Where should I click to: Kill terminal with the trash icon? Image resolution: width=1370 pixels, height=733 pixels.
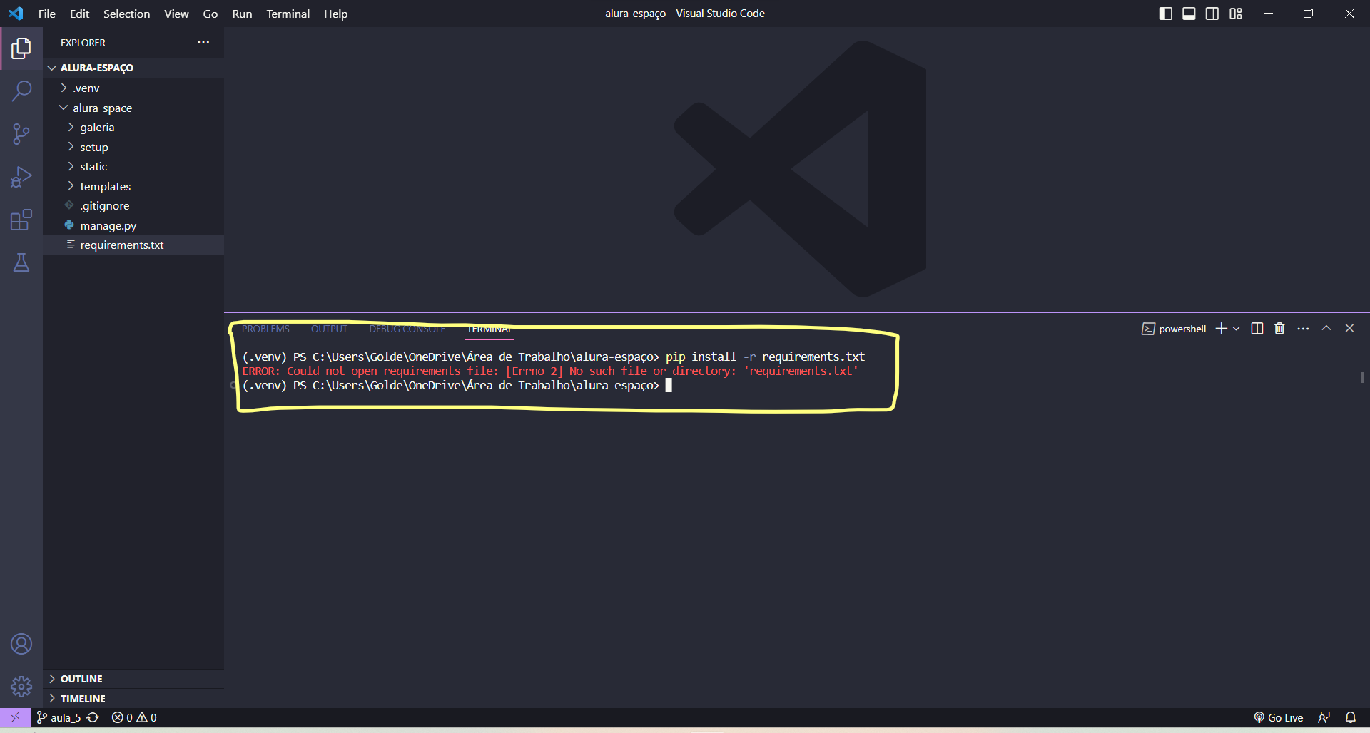click(1279, 329)
